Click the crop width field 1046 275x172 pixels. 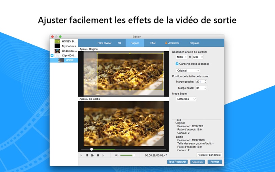180,57
